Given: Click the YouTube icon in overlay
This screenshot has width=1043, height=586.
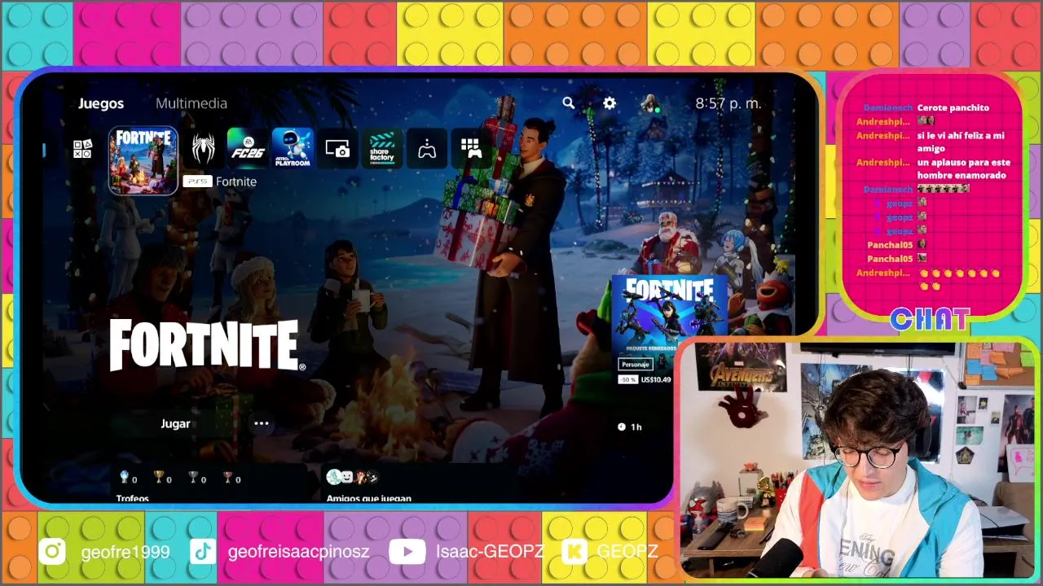Looking at the screenshot, I should (x=407, y=552).
